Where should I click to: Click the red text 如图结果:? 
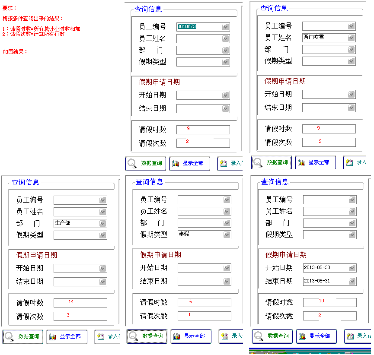click(15, 52)
